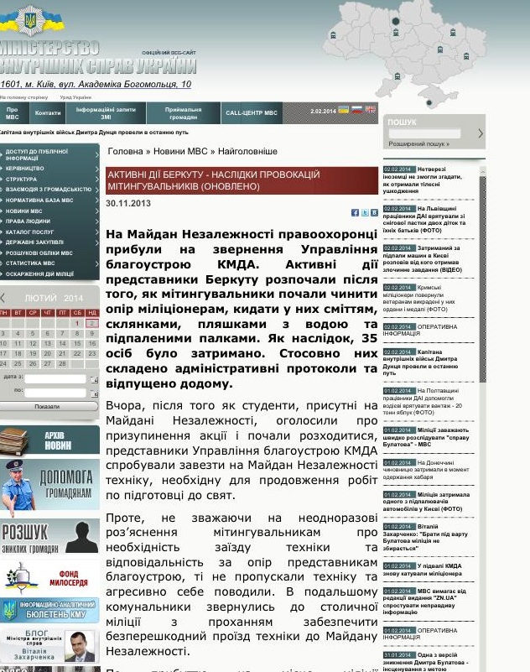Go to previous month in calendar
This screenshot has height=672, width=530.
tap(3, 298)
